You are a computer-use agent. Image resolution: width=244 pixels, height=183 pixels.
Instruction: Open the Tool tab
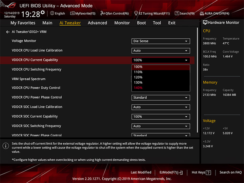[157, 23]
